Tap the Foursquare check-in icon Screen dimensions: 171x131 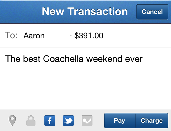(87, 121)
